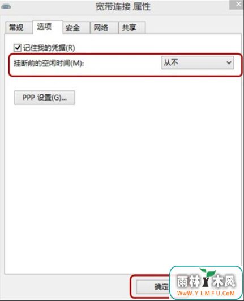The image size is (244, 301).
Task: Click the 记住我的凭据(R) label text
Action: [49, 48]
